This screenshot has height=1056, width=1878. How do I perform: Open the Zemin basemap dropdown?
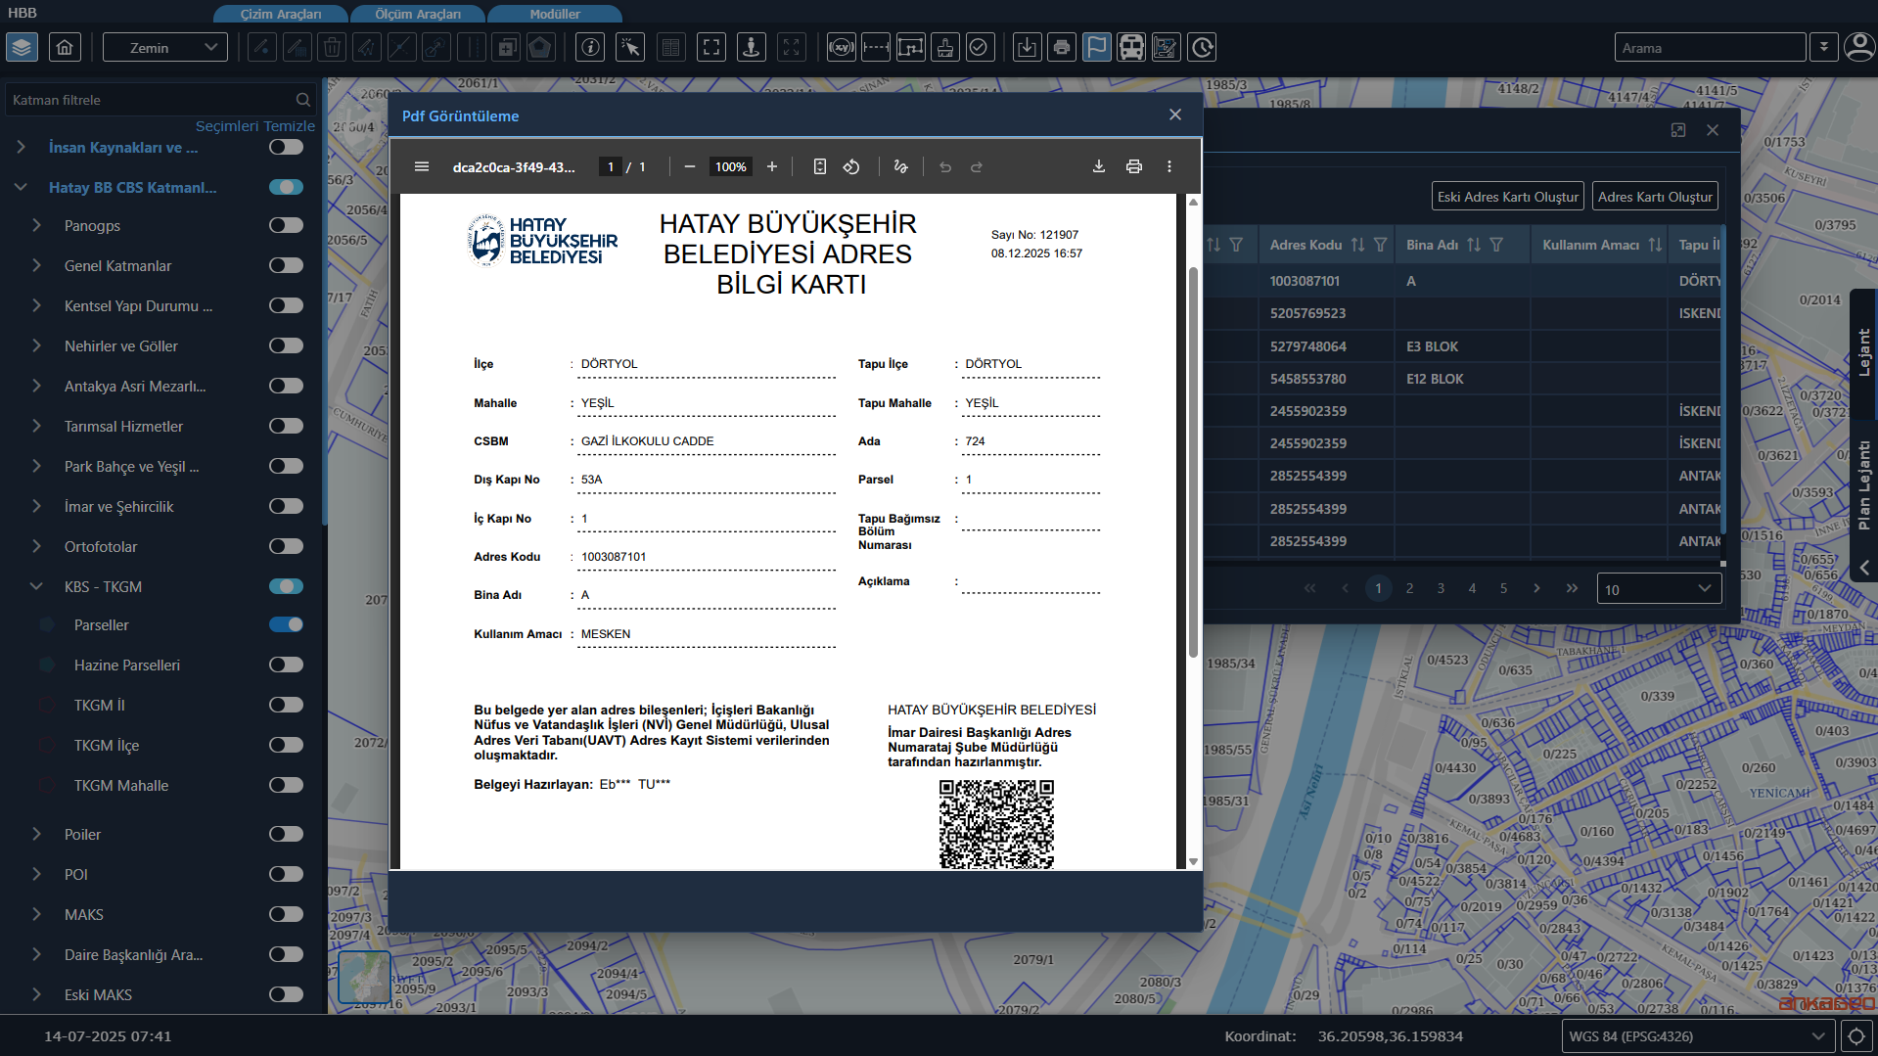point(165,47)
